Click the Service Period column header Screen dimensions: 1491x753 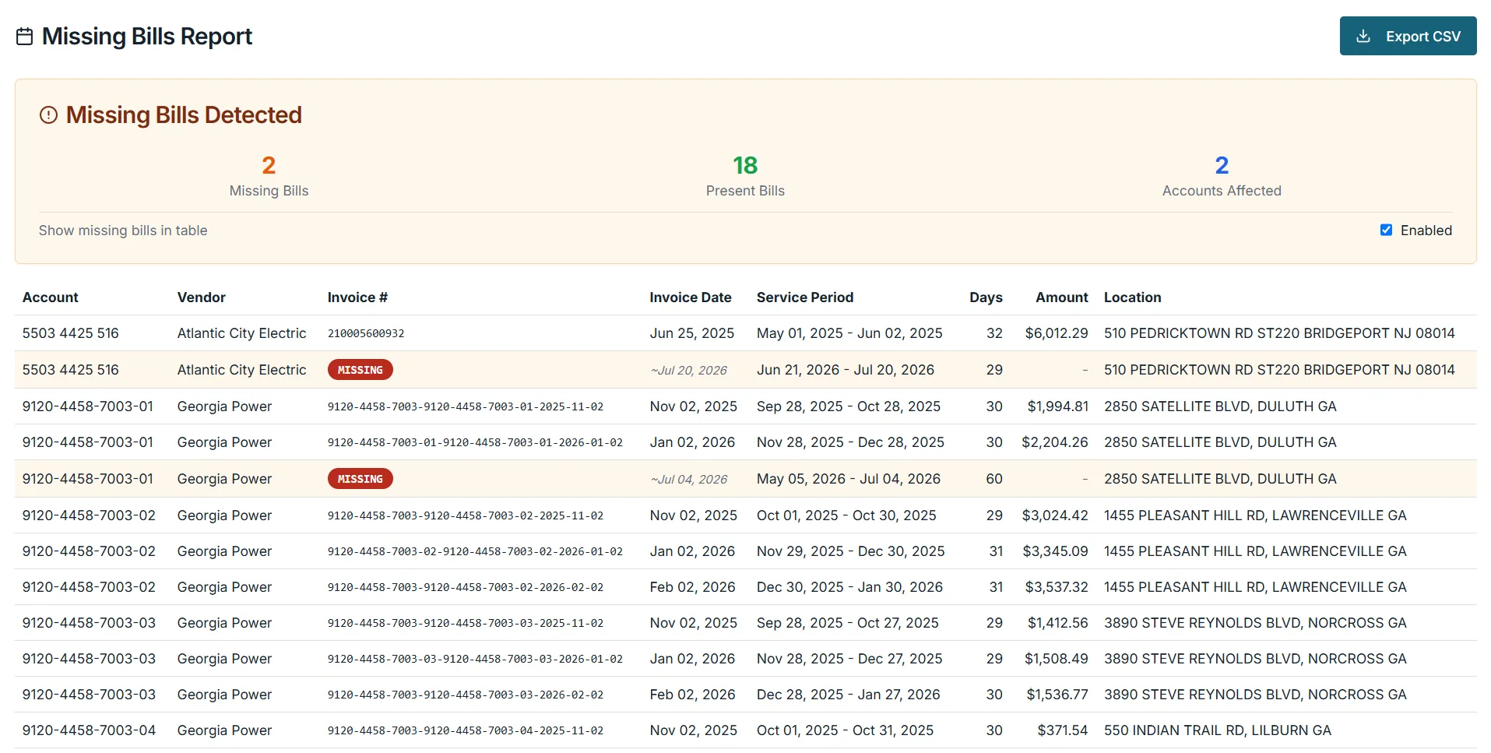[x=805, y=297]
